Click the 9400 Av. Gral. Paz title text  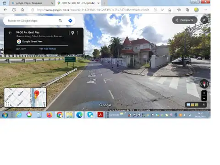point(27,32)
